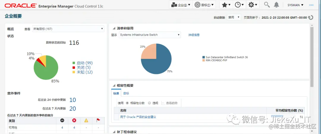This screenshot has height=134, width=321.
Task: Open the SYSMAN user menu
Action: click(295, 5)
